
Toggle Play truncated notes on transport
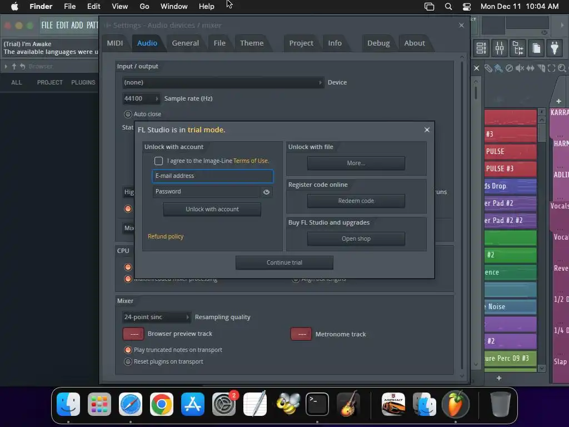(128, 350)
